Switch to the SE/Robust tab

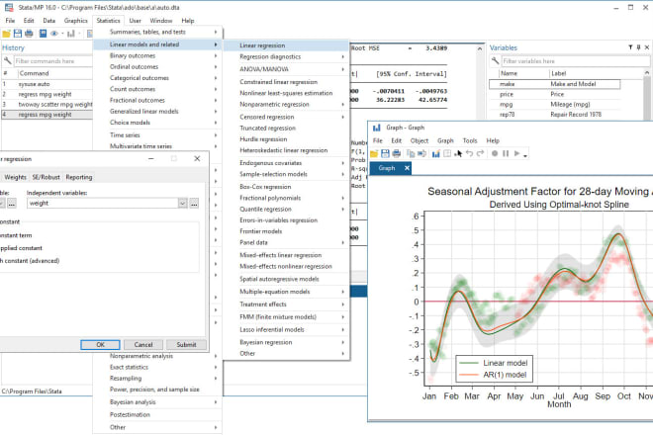tap(47, 177)
